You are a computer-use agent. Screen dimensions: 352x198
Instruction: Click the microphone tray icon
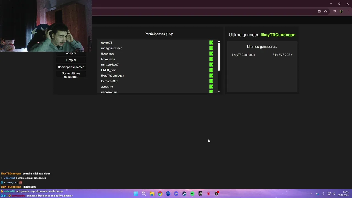[323, 194]
